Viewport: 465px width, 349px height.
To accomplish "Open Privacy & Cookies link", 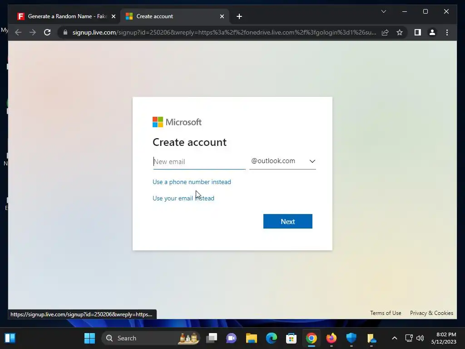I will point(431,313).
